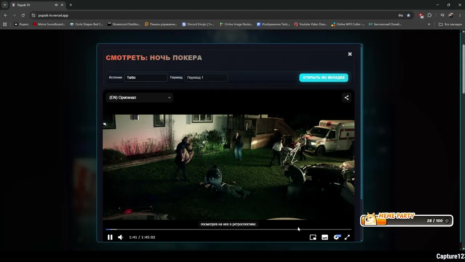Image resolution: width=465 pixels, height=262 pixels.
Task: Pause the video playback
Action: pos(110,237)
